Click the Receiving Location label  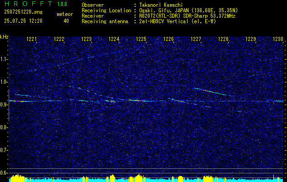(106, 10)
